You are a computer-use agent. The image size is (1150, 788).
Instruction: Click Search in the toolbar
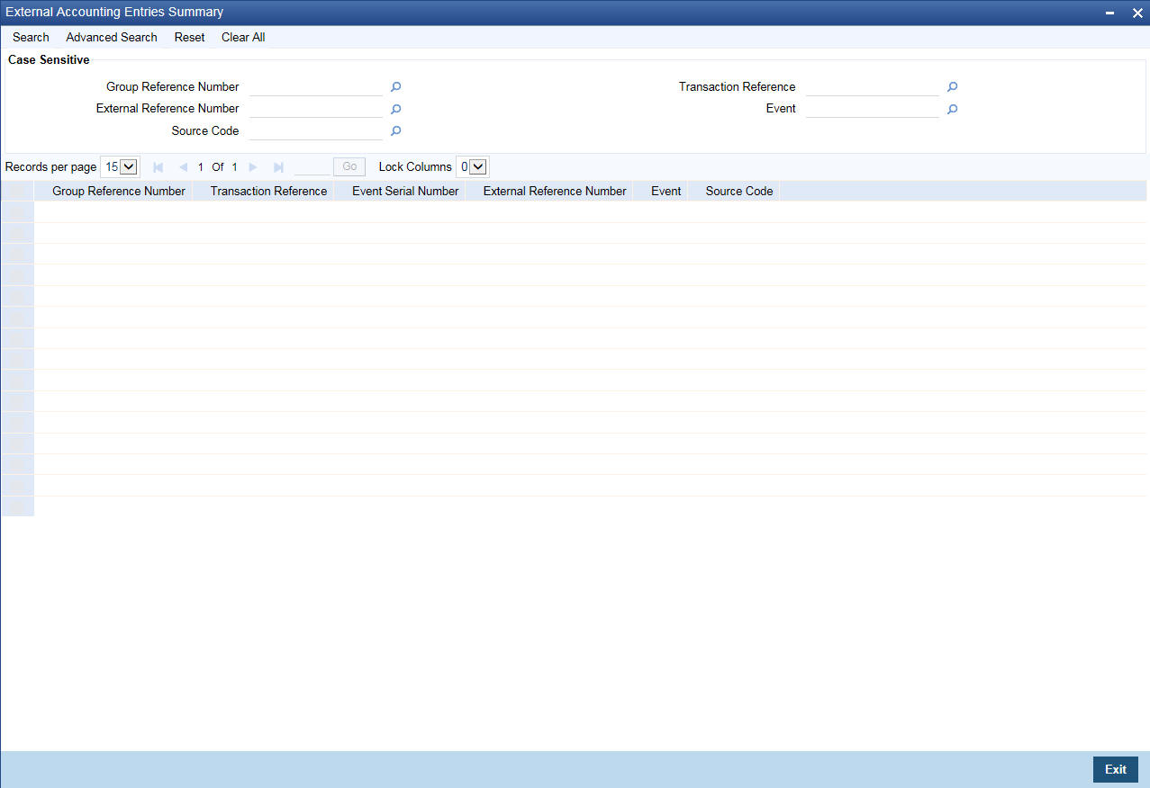[31, 37]
